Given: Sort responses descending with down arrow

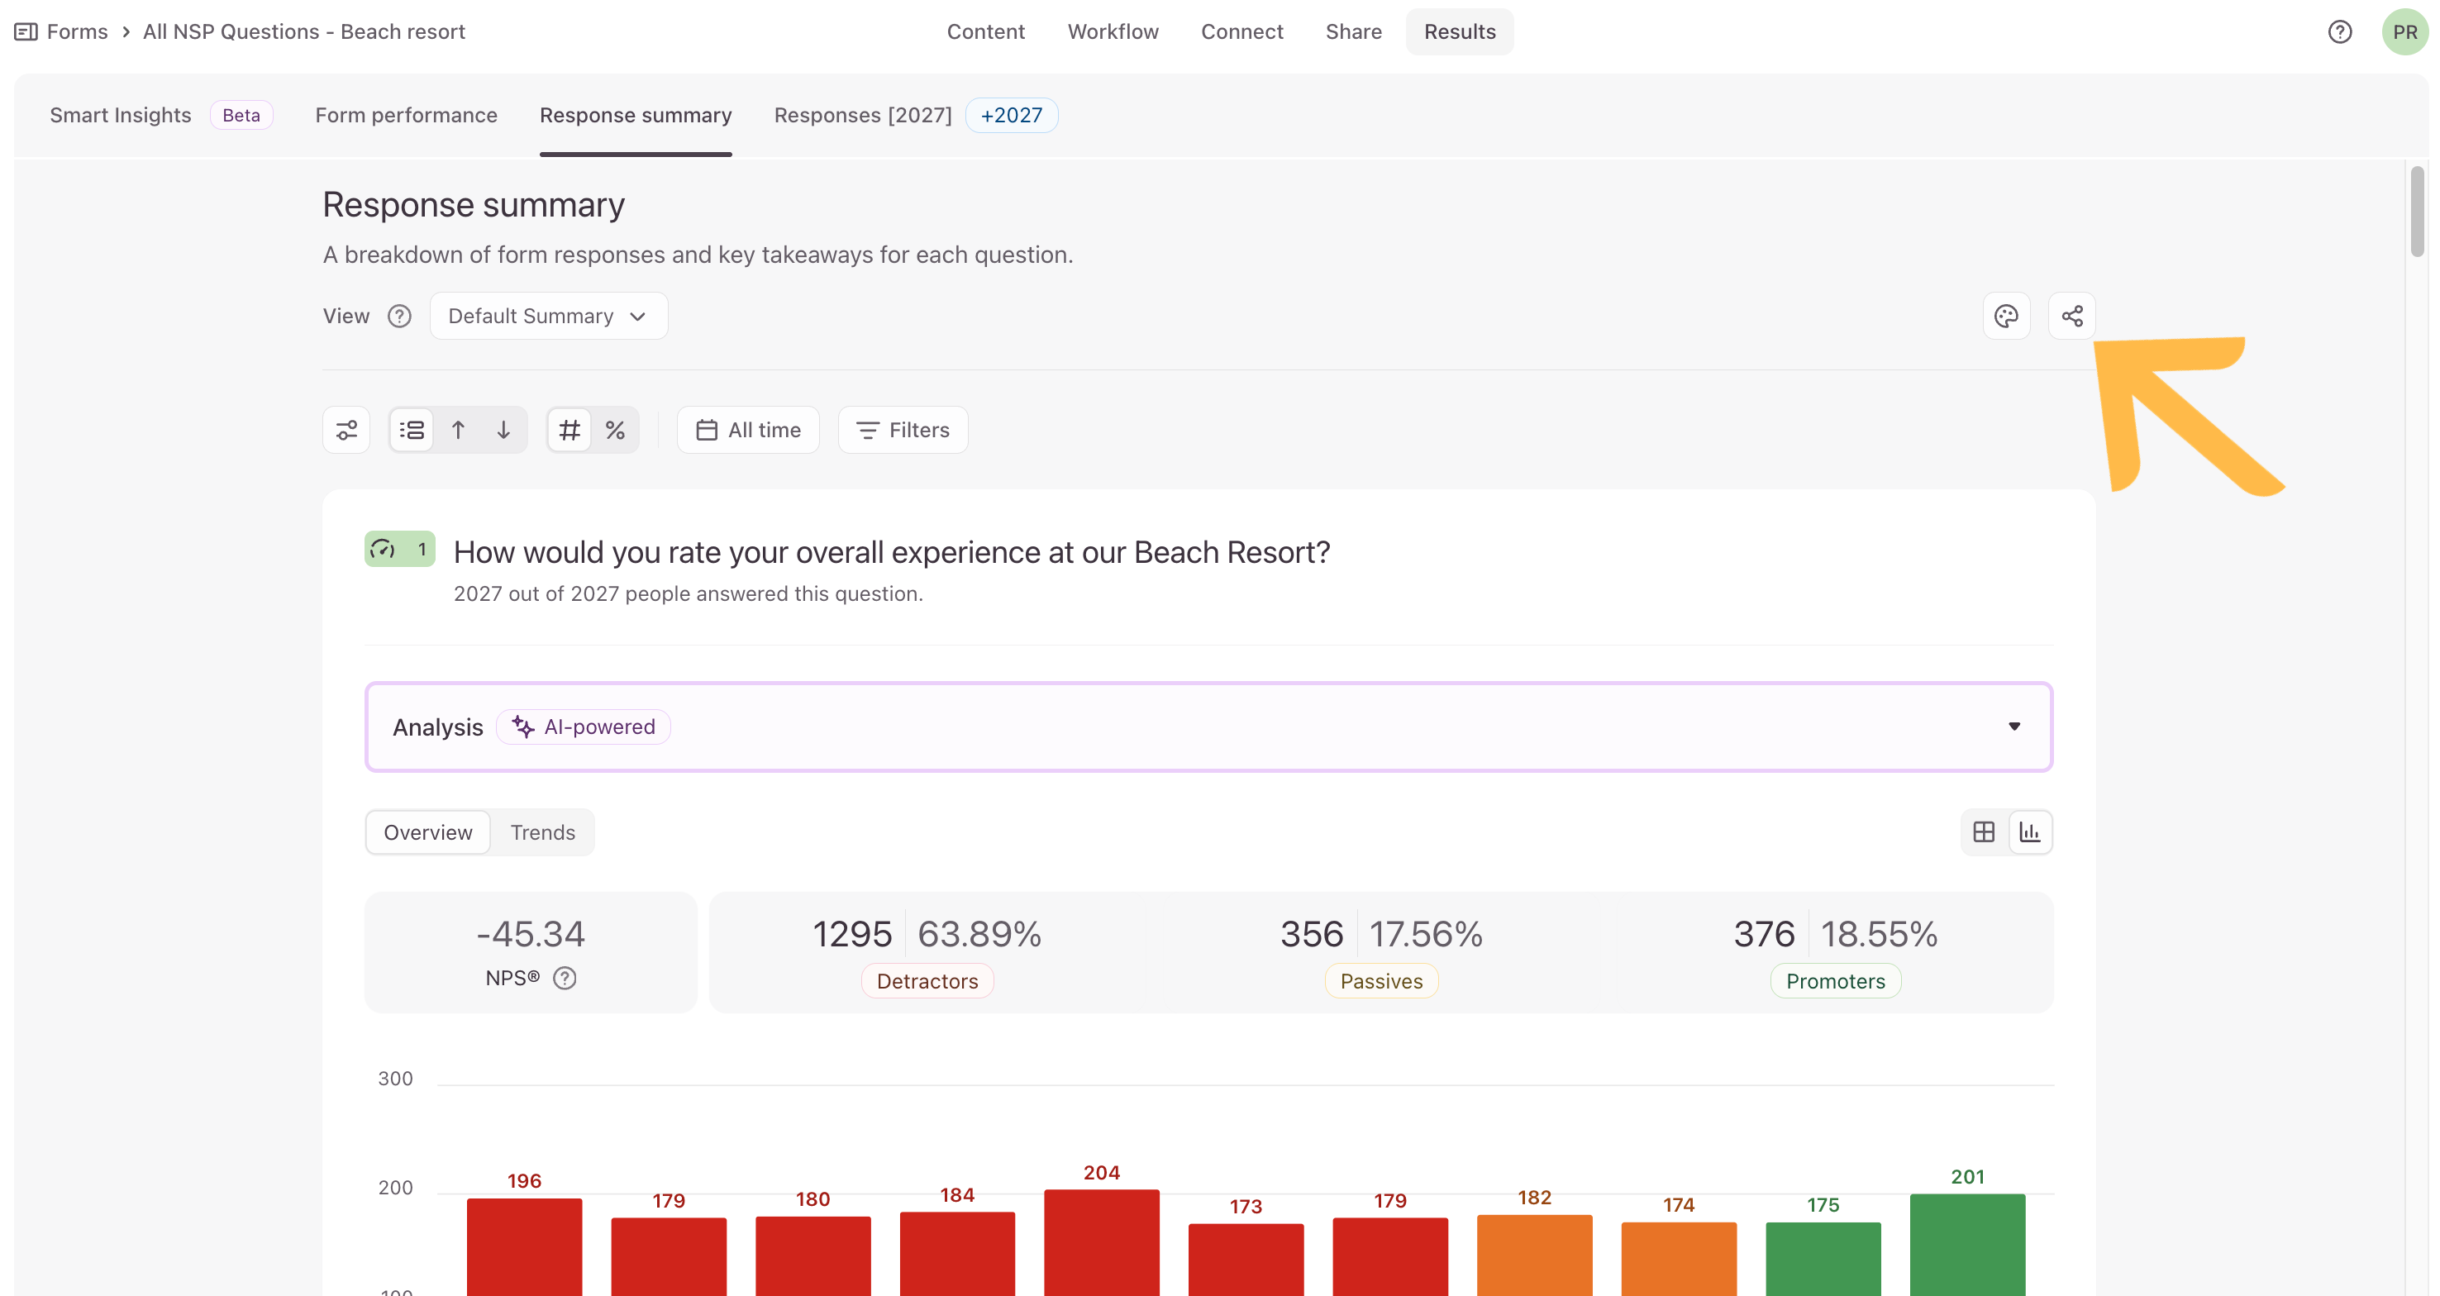Looking at the screenshot, I should point(503,430).
